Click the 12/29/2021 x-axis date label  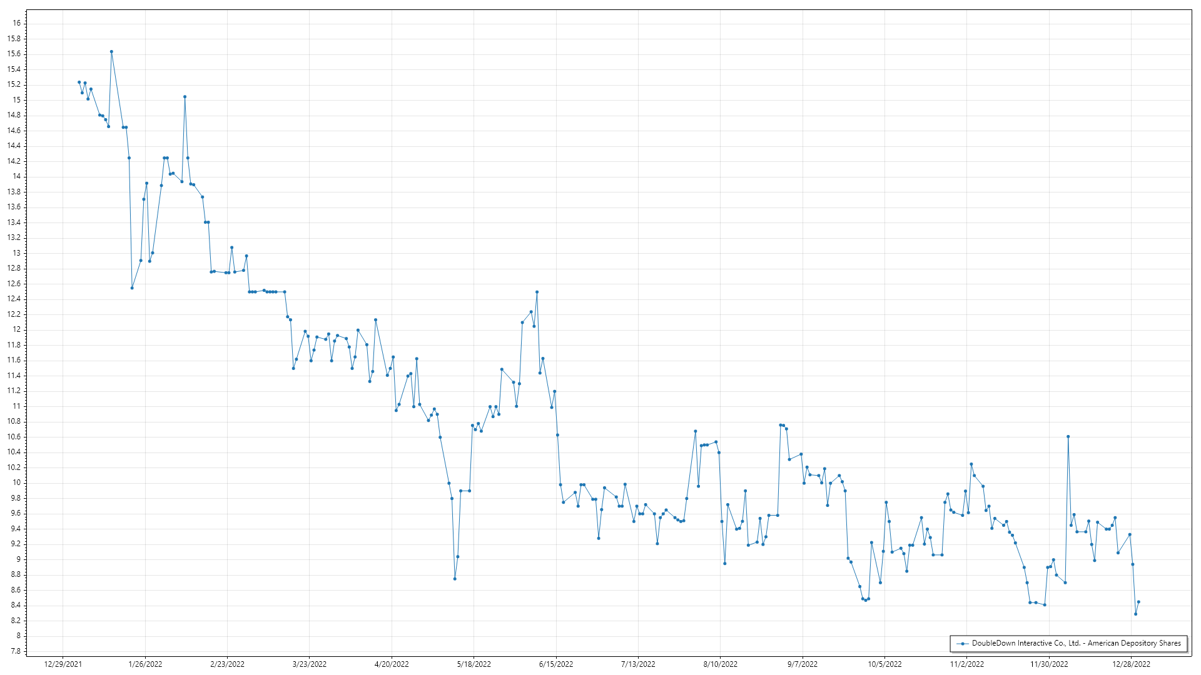click(63, 664)
